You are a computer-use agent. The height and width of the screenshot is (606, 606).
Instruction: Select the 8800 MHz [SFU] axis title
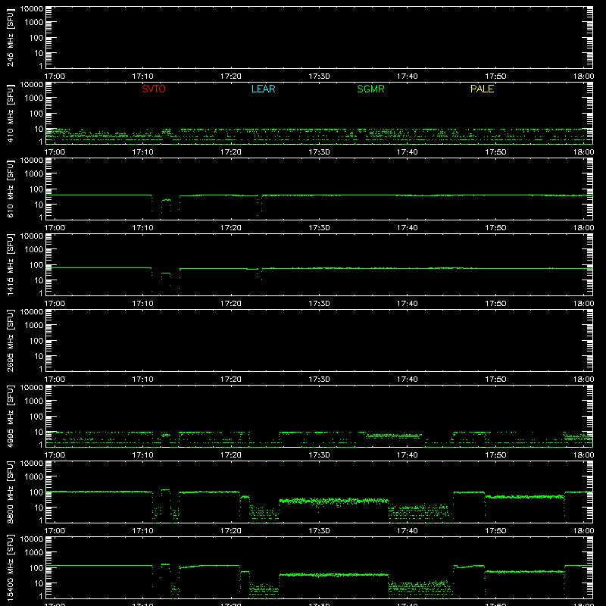click(11, 492)
